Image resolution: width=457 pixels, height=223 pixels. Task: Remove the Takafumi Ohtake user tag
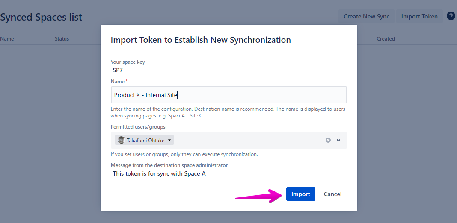(169, 140)
